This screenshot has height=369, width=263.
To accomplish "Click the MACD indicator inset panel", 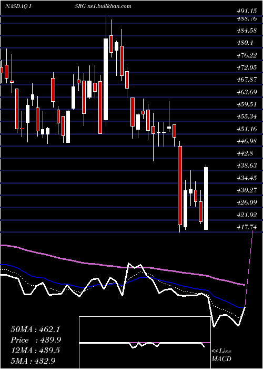I will pyautogui.click(x=145, y=343).
